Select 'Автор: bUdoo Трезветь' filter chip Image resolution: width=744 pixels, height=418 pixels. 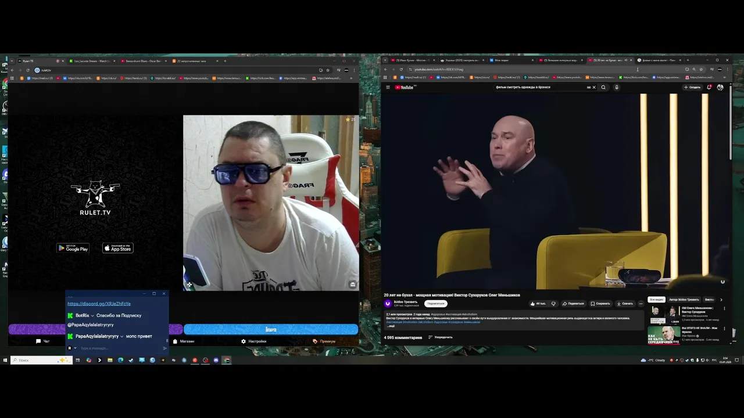pos(684,300)
